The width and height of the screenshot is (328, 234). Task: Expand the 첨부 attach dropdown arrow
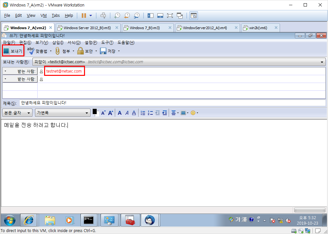[x=73, y=51]
